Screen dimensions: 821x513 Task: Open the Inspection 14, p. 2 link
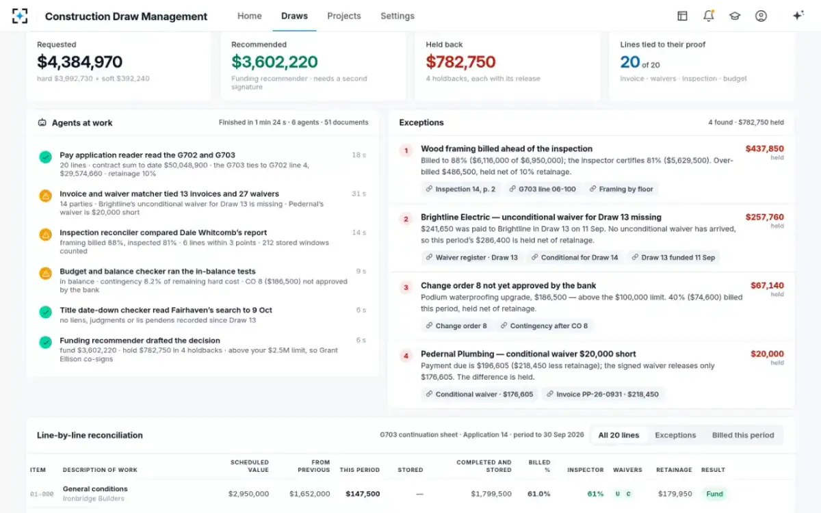click(460, 189)
